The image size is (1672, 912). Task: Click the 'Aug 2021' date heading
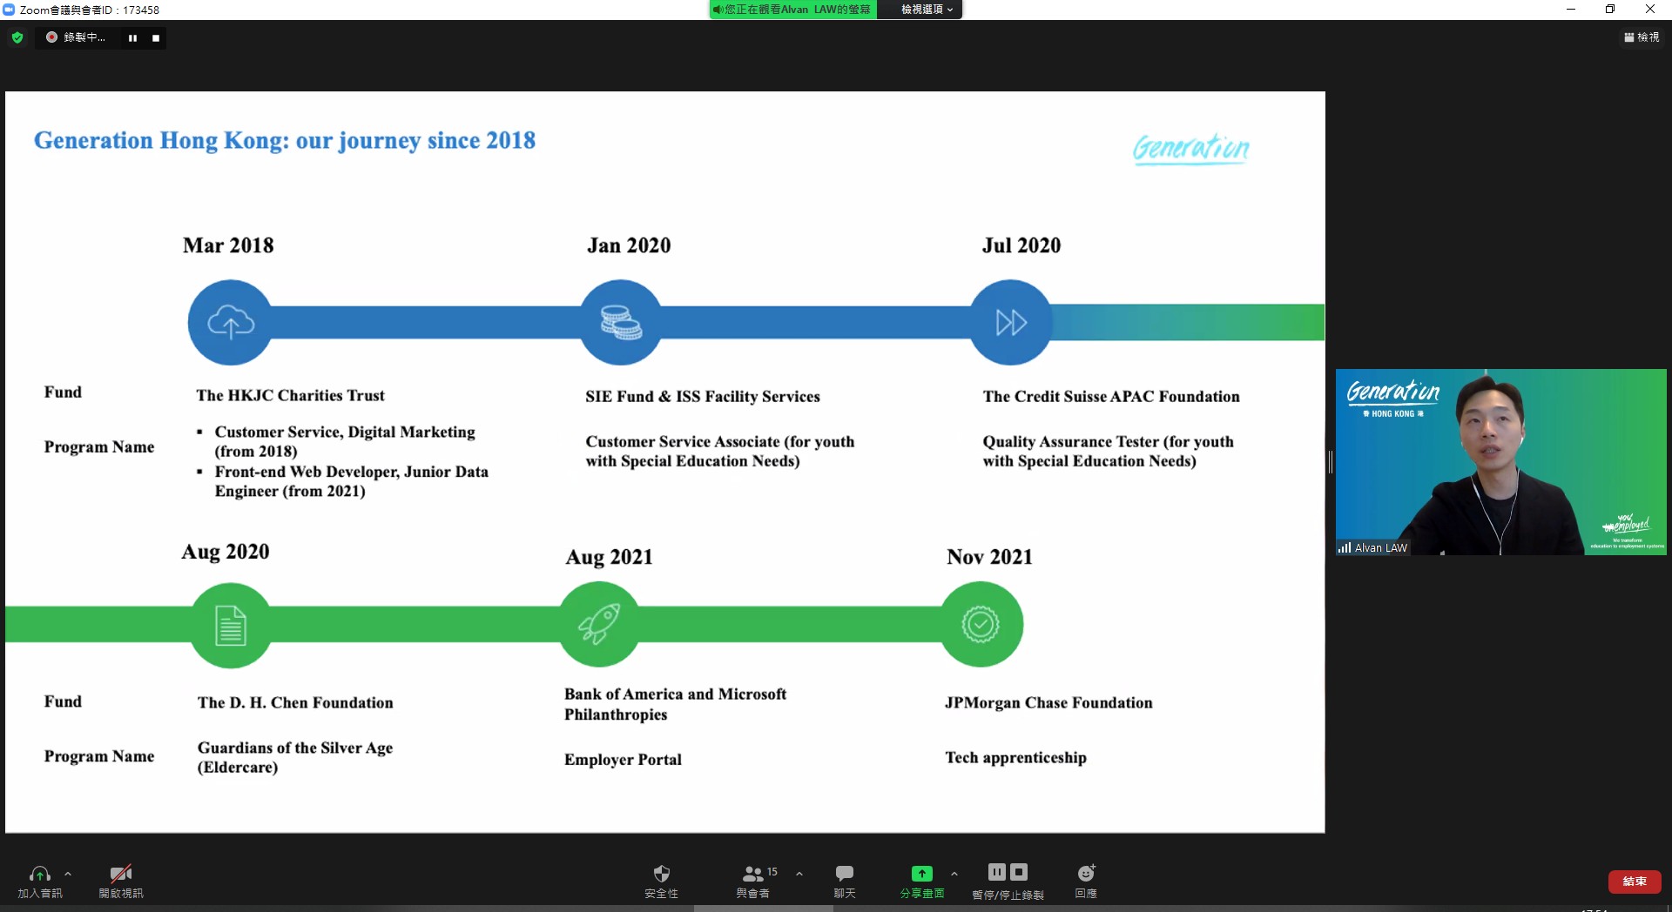coord(609,557)
